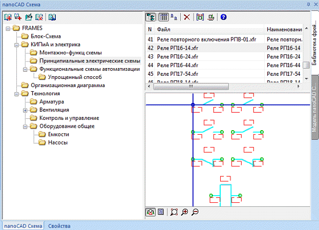Open the Библиотека фрейм side tab

pyautogui.click(x=314, y=43)
